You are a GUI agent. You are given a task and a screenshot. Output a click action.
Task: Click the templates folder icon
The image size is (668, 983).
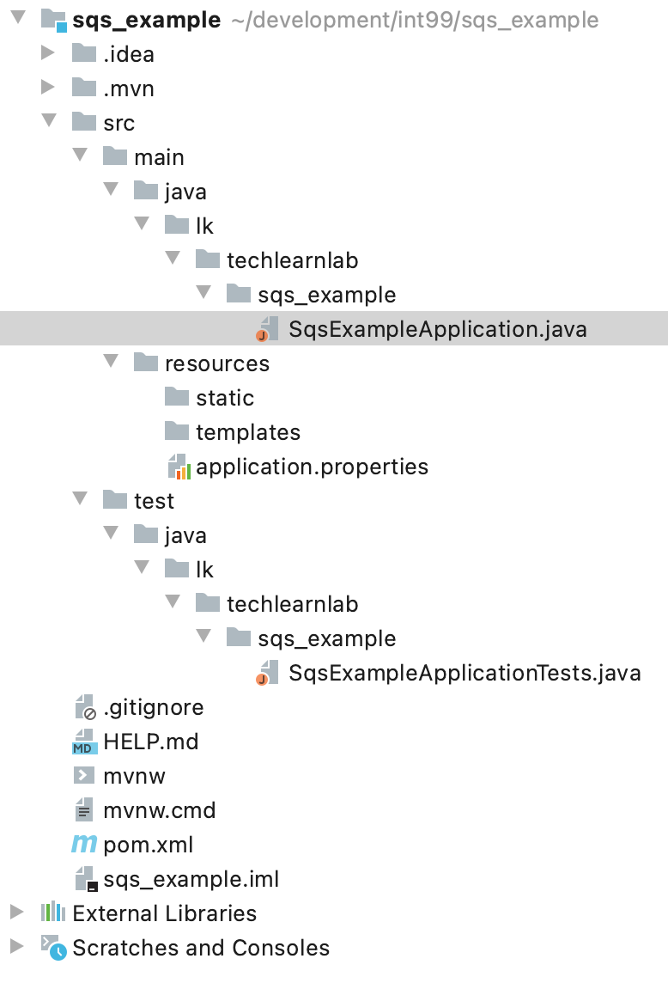tap(177, 432)
